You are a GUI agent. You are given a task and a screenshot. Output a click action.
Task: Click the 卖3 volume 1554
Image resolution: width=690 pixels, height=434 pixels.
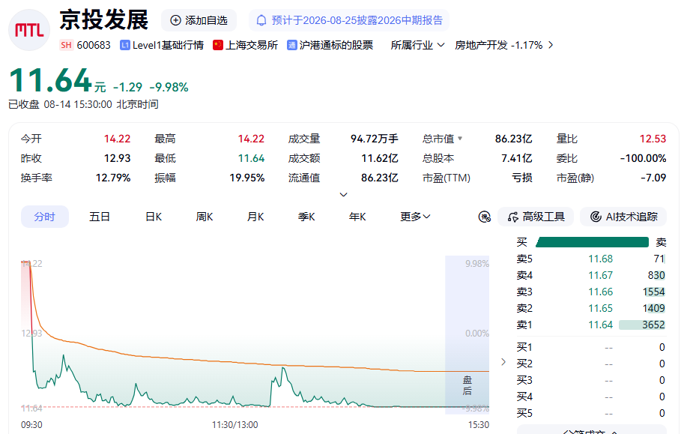point(653,292)
